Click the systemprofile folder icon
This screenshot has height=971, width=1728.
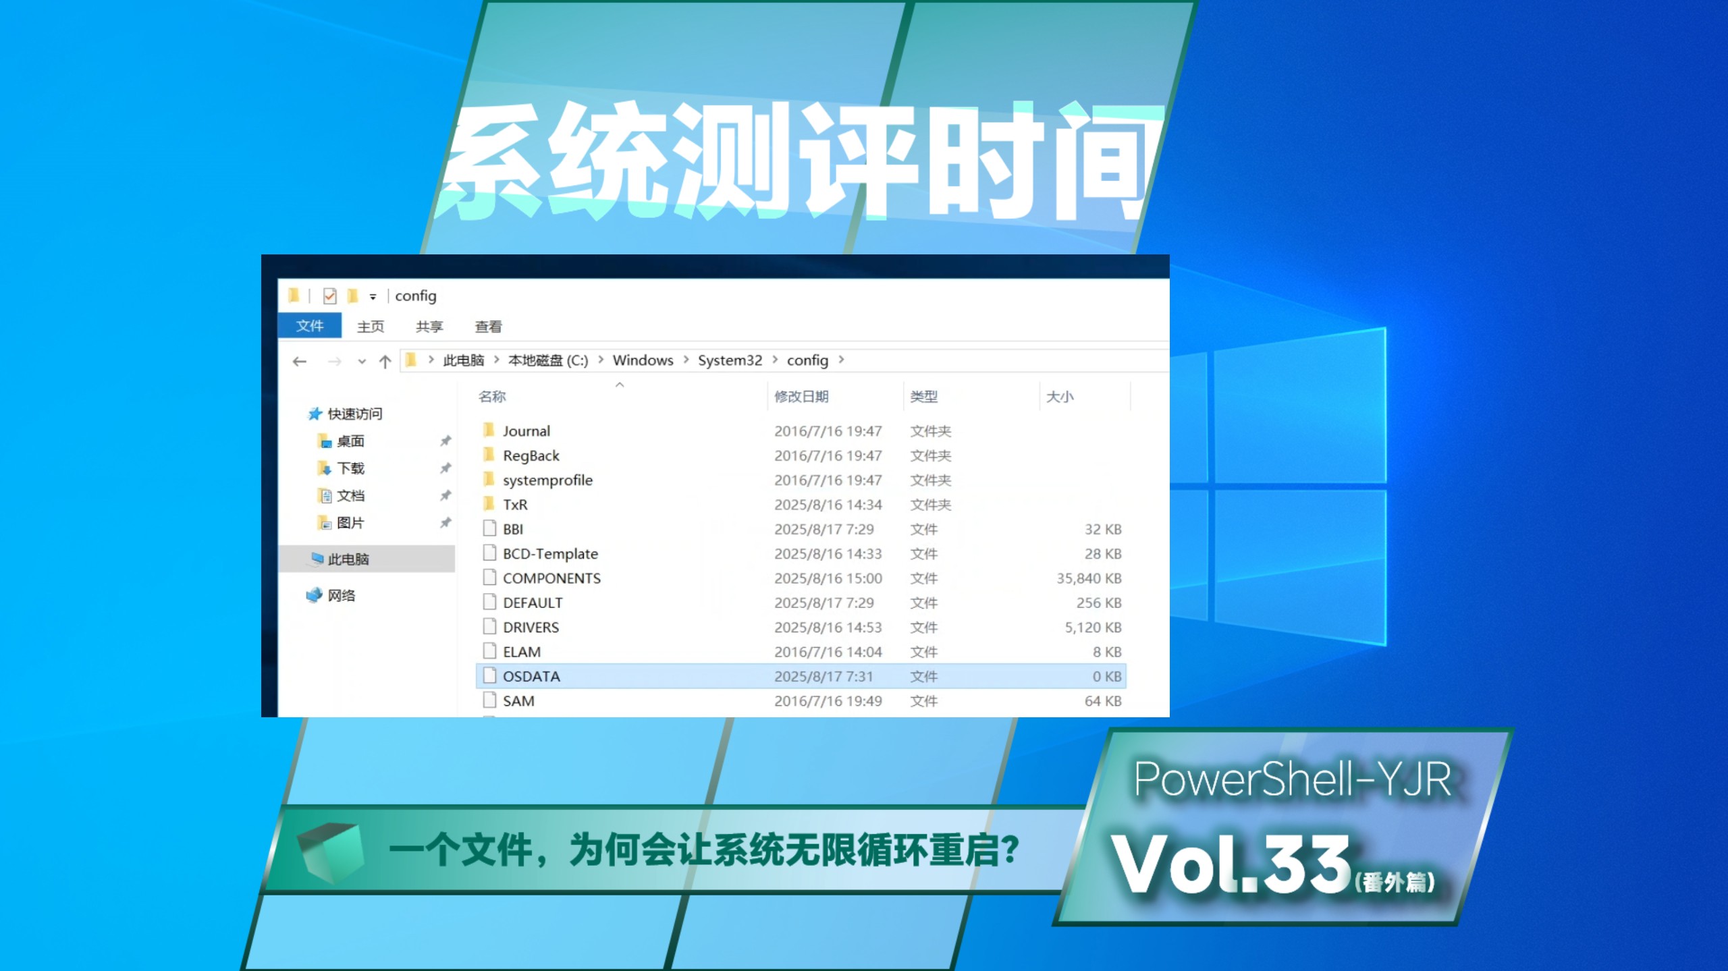(489, 479)
